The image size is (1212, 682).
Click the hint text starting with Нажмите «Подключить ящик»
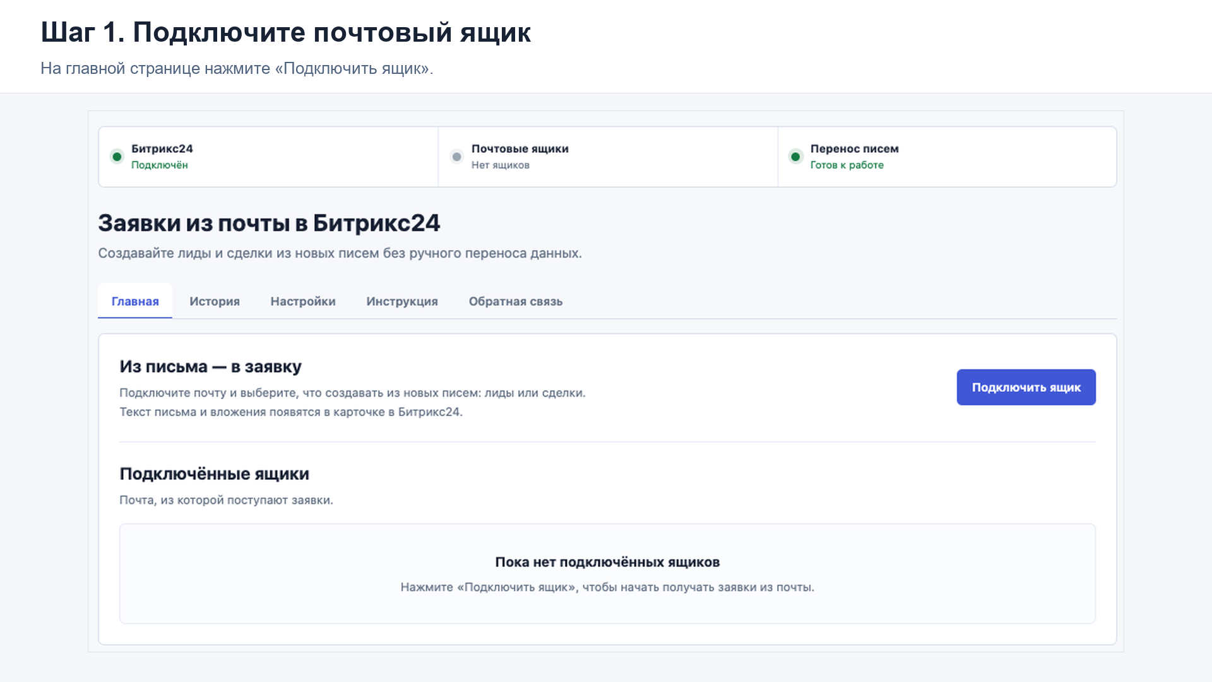tap(607, 587)
